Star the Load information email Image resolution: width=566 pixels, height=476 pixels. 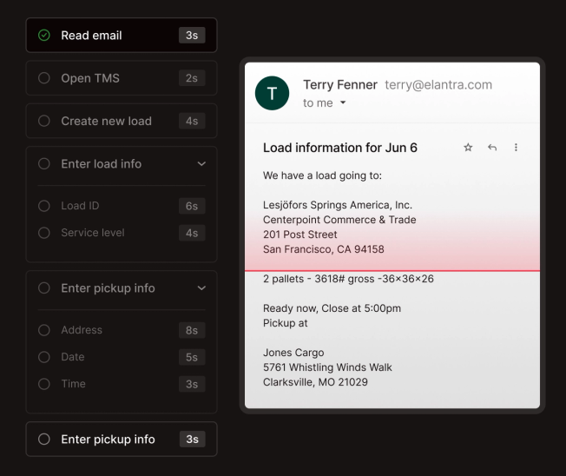tap(468, 148)
